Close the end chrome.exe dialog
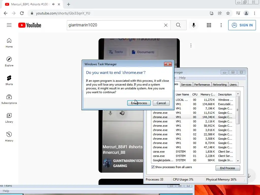Viewport: 260px width, 195px height. [168, 64]
